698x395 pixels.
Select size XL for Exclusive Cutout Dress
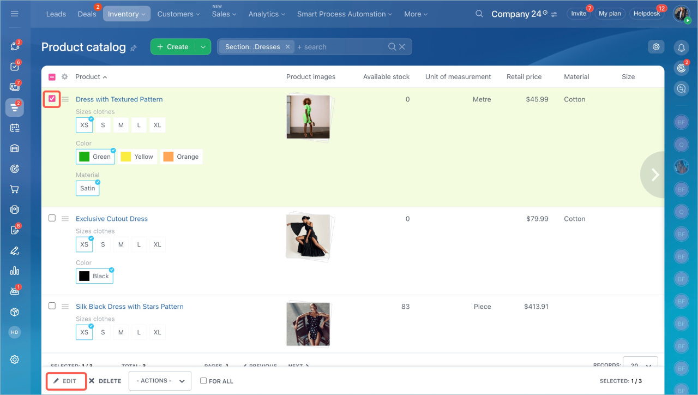point(158,244)
